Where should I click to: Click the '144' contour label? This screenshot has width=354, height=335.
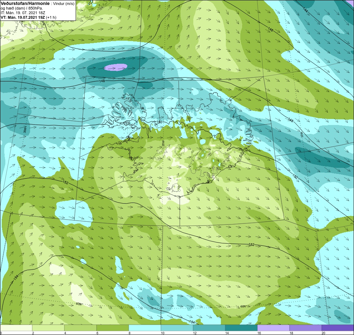coord(305,10)
